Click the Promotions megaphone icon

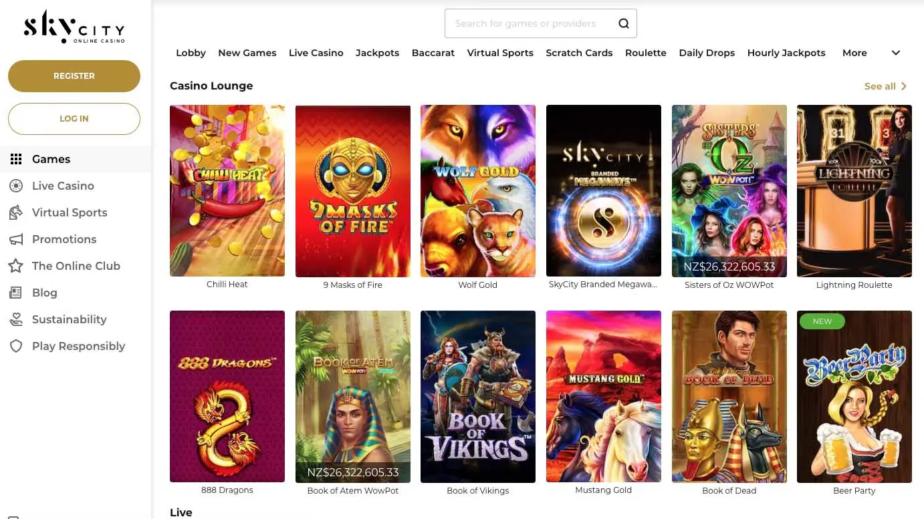tap(16, 239)
